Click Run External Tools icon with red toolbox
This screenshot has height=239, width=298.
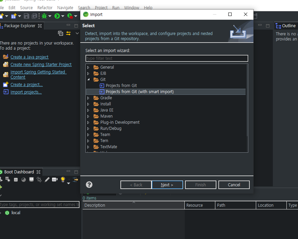pos(70,16)
